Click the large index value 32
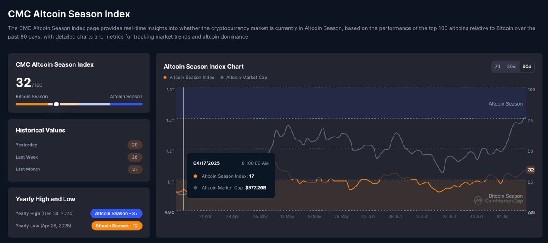 (23, 82)
